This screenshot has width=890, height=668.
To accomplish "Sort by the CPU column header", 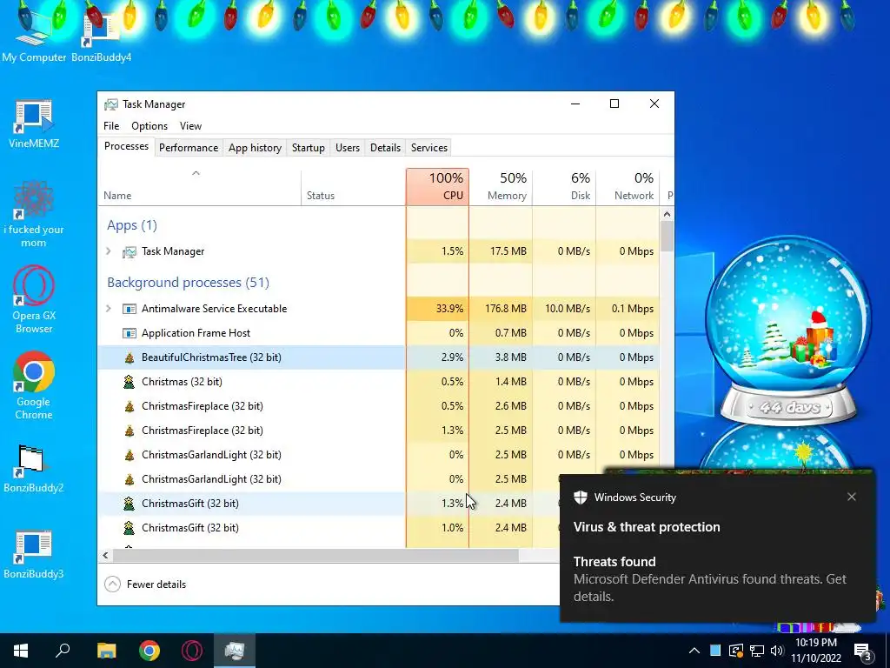I will click(438, 187).
